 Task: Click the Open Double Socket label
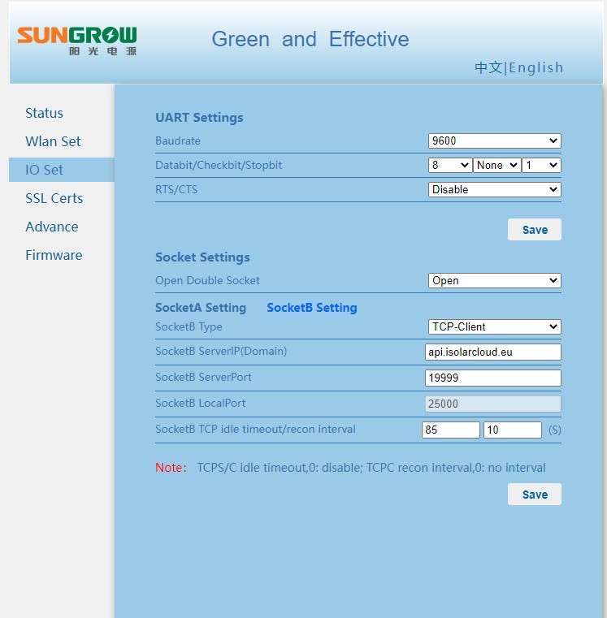click(207, 281)
